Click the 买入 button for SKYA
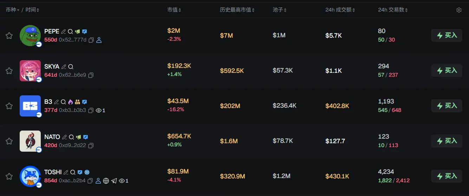 point(447,70)
